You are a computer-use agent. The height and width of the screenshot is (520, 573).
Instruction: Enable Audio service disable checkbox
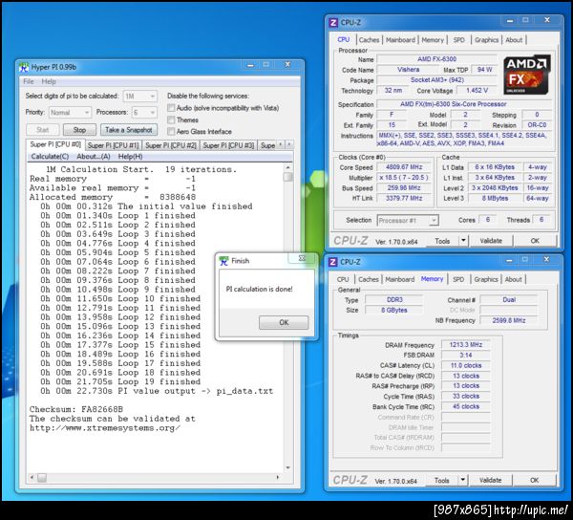(171, 108)
